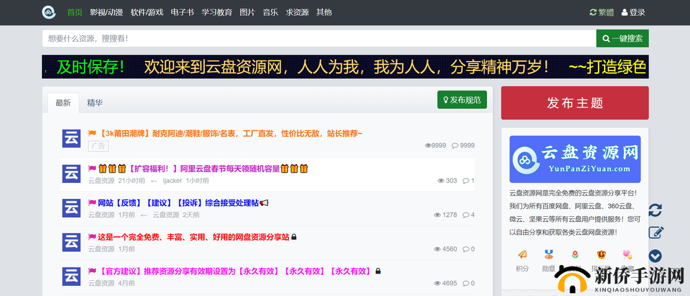This screenshot has height=296, width=690.
Task: Open the 发布规范 posting rules
Action: (462, 99)
